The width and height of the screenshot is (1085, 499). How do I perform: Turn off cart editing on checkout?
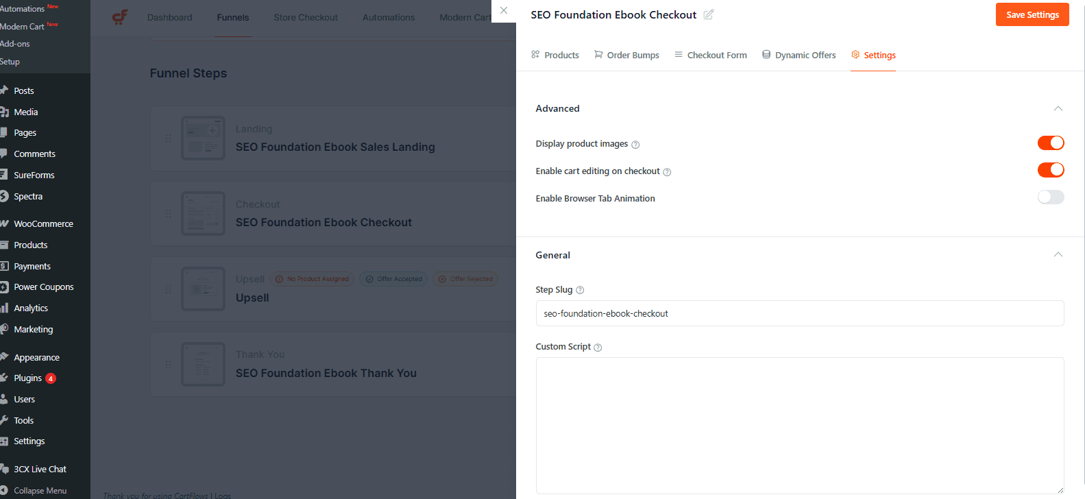(1050, 170)
